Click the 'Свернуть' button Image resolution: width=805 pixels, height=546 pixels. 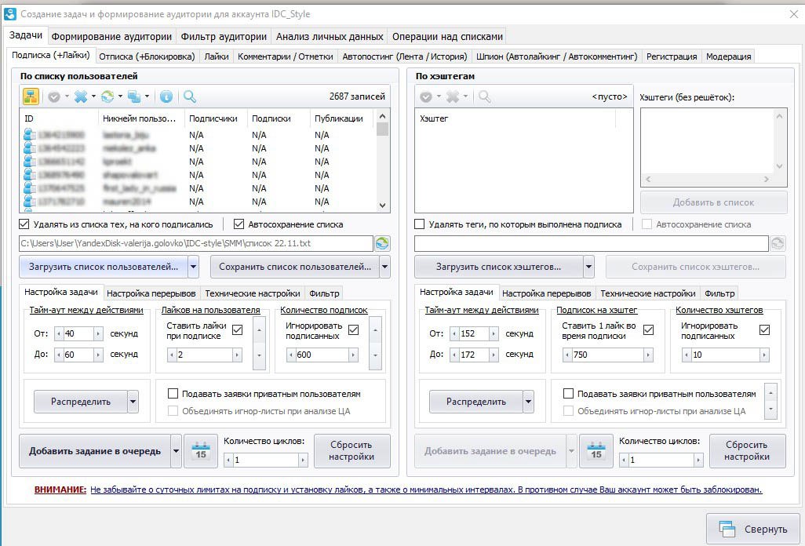click(754, 529)
